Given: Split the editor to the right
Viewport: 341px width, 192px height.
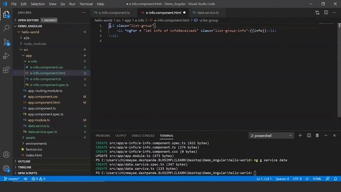Looking at the screenshot, I should [x=326, y=13].
